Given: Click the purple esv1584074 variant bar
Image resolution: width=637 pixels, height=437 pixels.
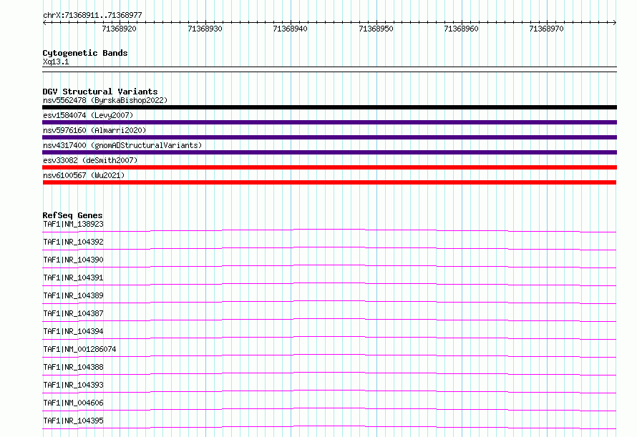Looking at the screenshot, I should [329, 122].
